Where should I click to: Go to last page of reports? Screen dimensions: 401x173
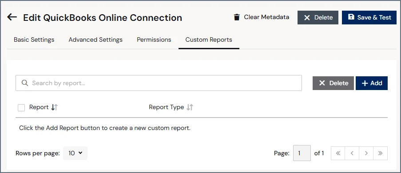380,153
